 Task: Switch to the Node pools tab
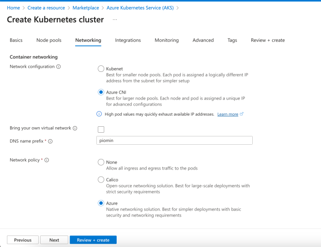pyautogui.click(x=49, y=40)
